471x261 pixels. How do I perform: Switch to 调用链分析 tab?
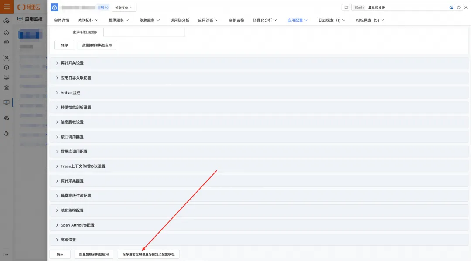tap(180, 20)
